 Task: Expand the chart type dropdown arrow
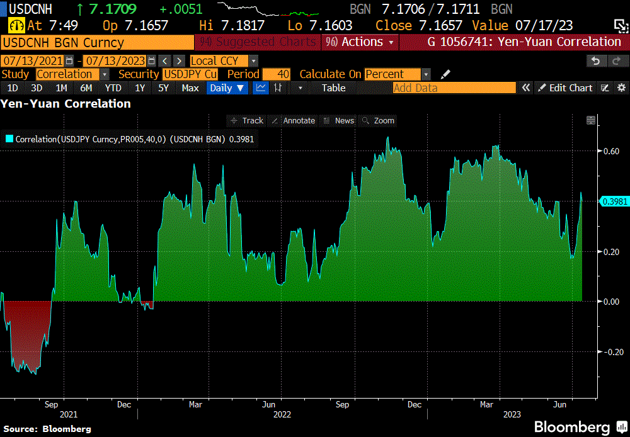(300, 88)
